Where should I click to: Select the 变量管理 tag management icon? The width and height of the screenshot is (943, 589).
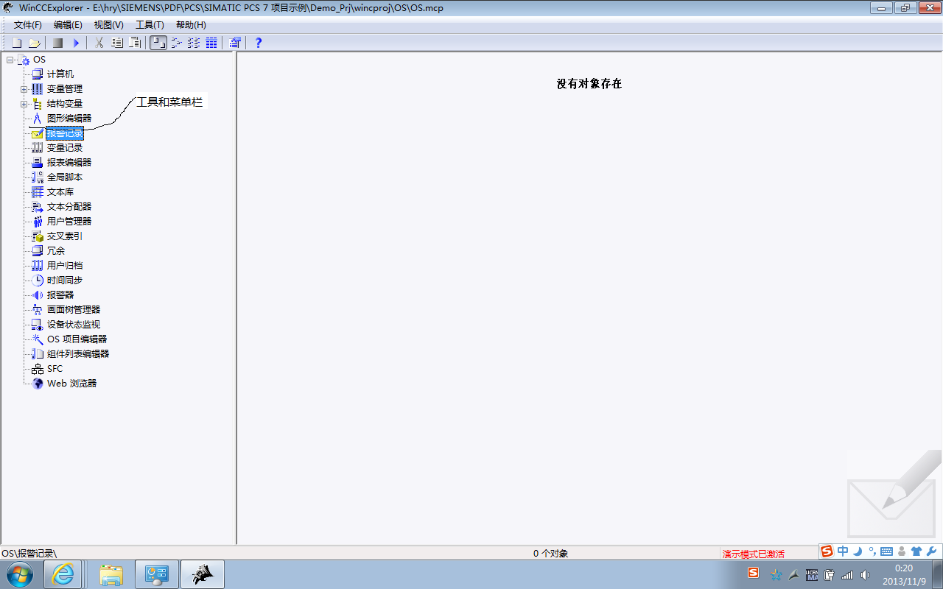coord(38,89)
